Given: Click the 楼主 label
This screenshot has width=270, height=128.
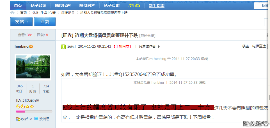Looking at the screenshot, I should [245, 46].
